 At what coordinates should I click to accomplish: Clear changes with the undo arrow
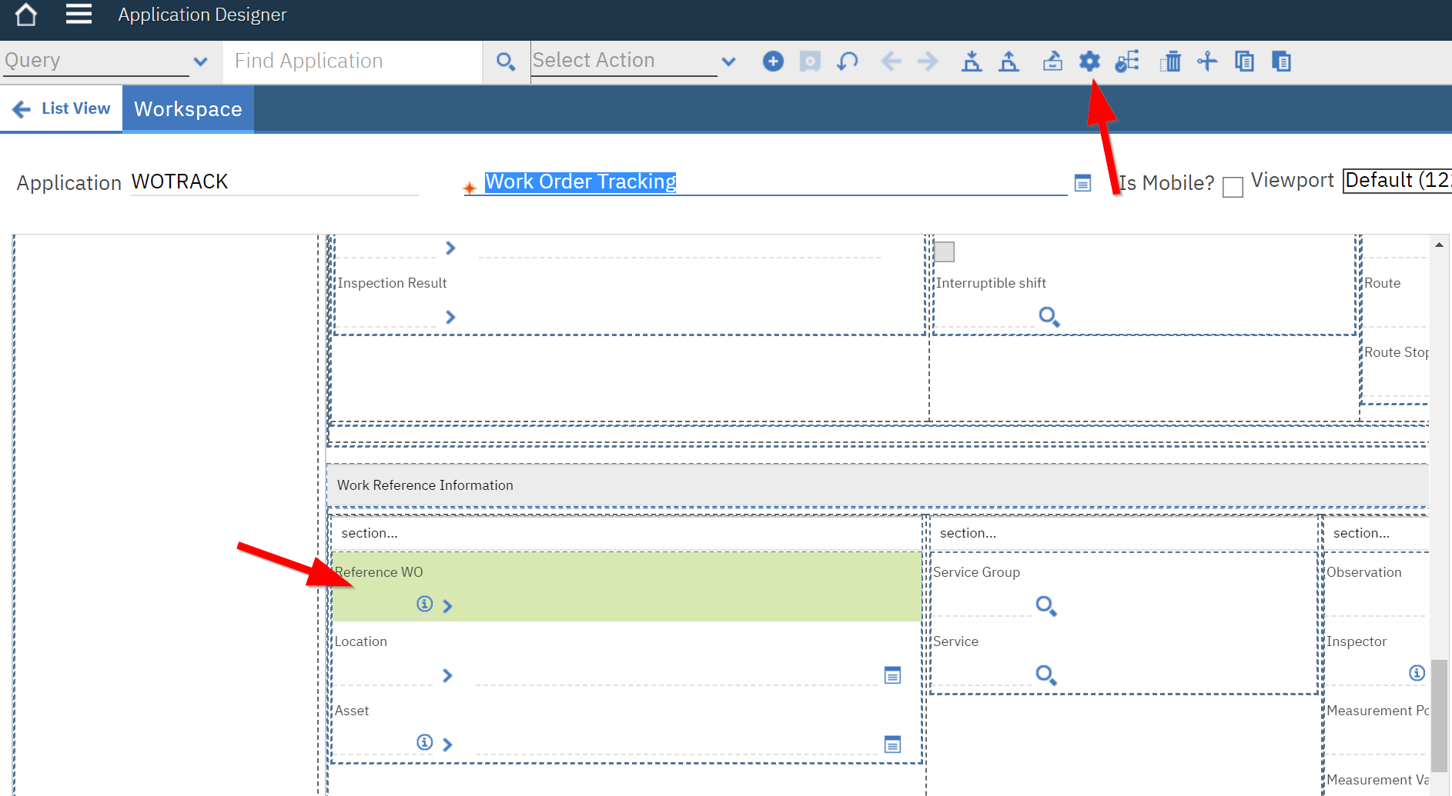click(x=848, y=62)
